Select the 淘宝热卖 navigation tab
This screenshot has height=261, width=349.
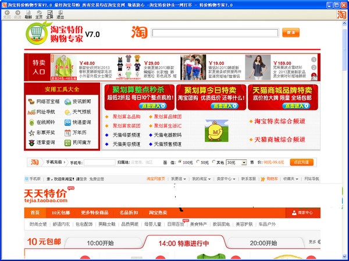(158, 213)
